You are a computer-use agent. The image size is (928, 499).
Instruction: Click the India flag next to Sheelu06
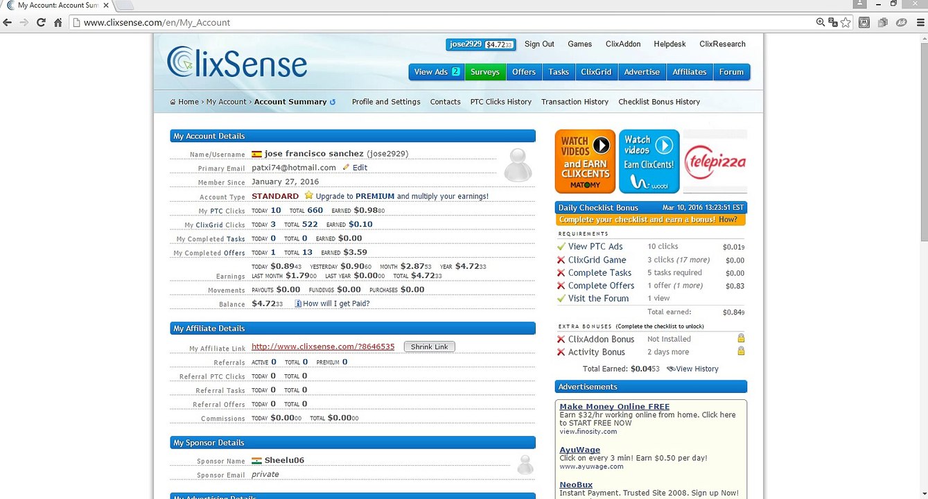(256, 460)
